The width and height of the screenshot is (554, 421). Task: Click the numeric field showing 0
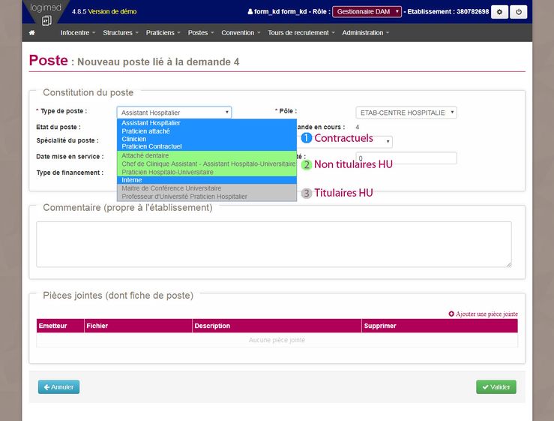click(x=406, y=158)
